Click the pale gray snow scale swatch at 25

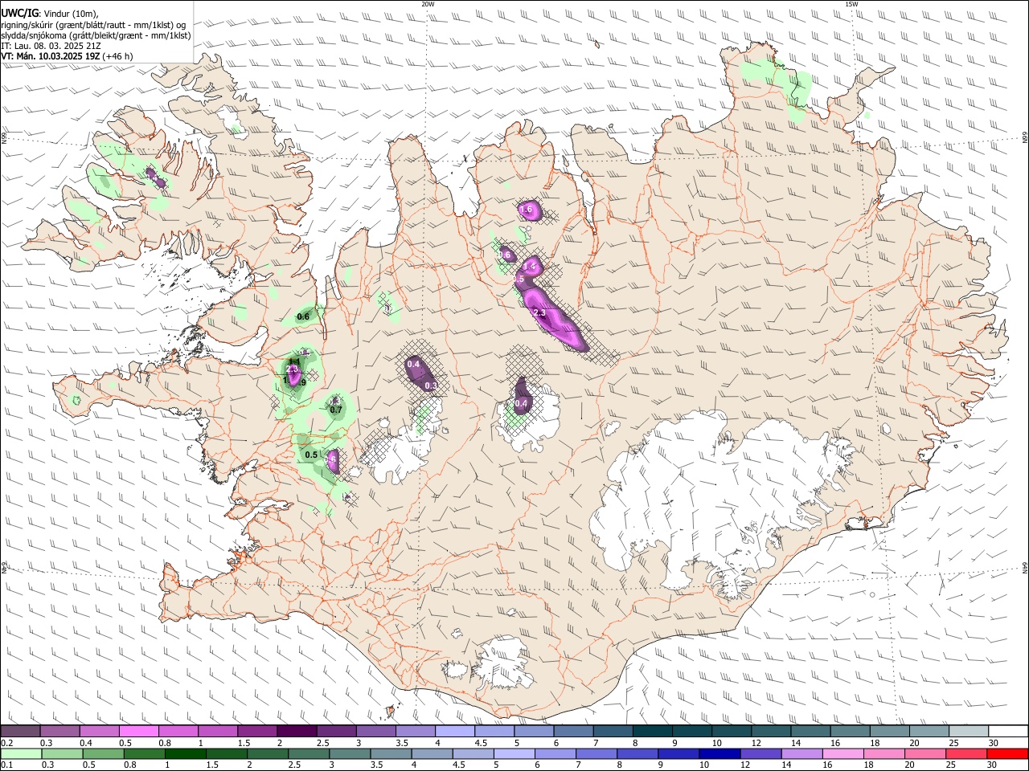967,732
